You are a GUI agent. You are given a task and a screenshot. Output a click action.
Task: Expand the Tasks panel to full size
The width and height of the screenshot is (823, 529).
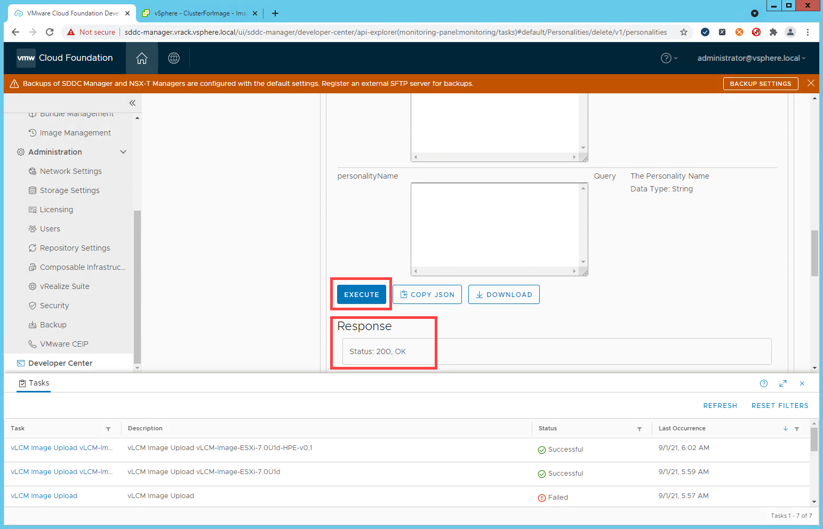(783, 383)
